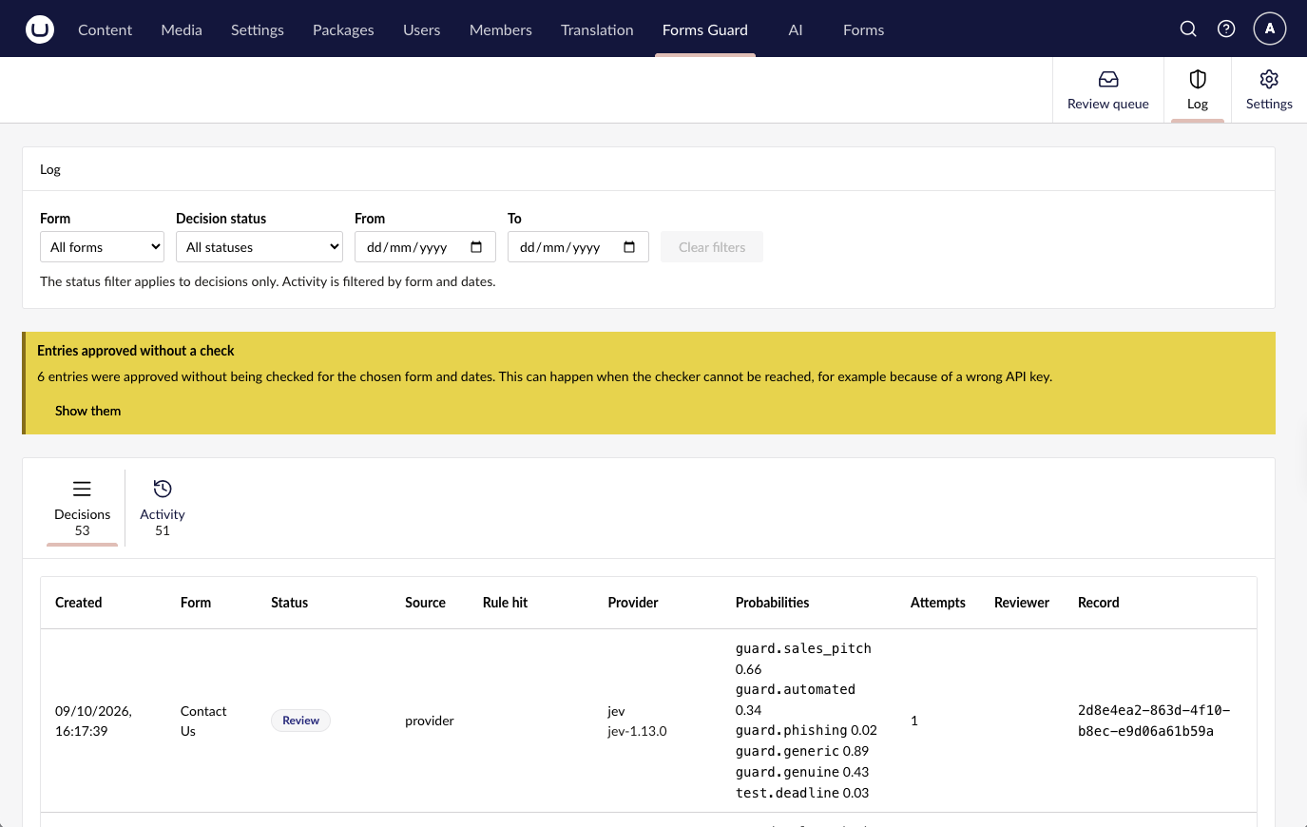Click the Rule hit column header
This screenshot has height=827, width=1307.
click(505, 603)
